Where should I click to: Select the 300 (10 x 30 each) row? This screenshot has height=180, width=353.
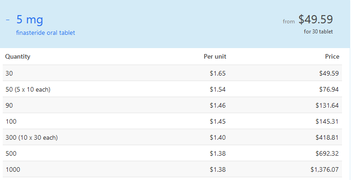point(172,137)
